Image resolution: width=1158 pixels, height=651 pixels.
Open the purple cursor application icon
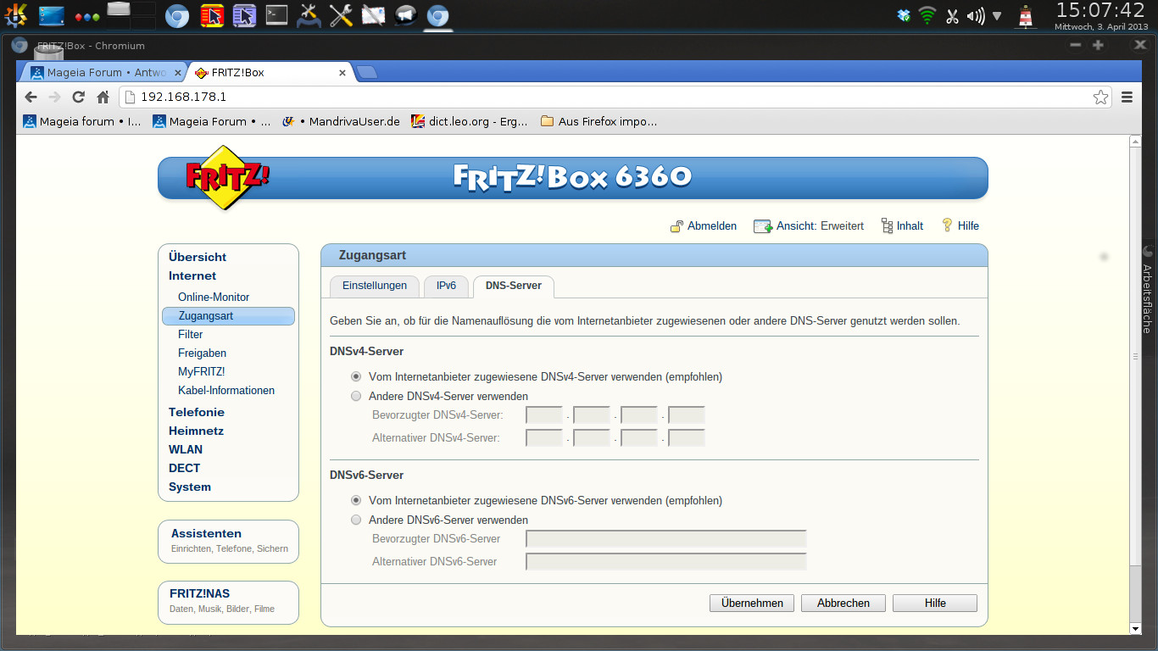[x=244, y=15]
